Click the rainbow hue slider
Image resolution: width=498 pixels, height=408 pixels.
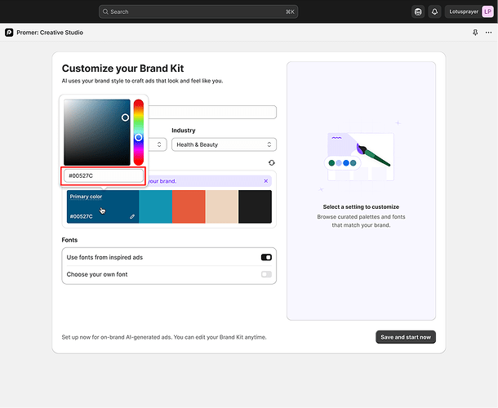[139, 132]
